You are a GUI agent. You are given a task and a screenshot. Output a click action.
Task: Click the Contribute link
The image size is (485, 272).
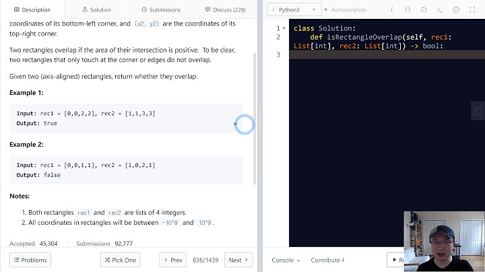327,261
